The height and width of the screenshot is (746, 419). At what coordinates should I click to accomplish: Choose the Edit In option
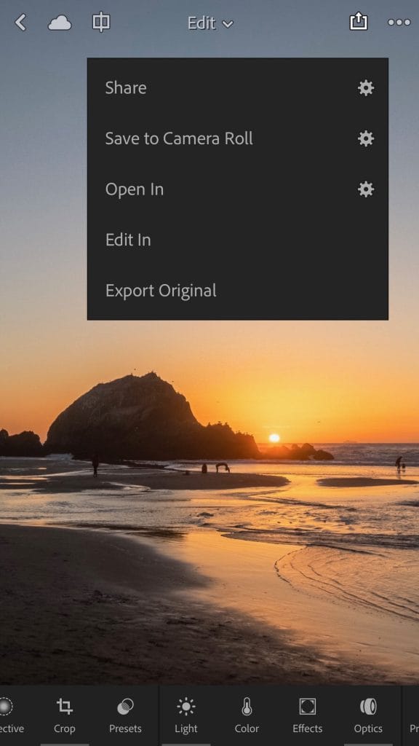(128, 240)
